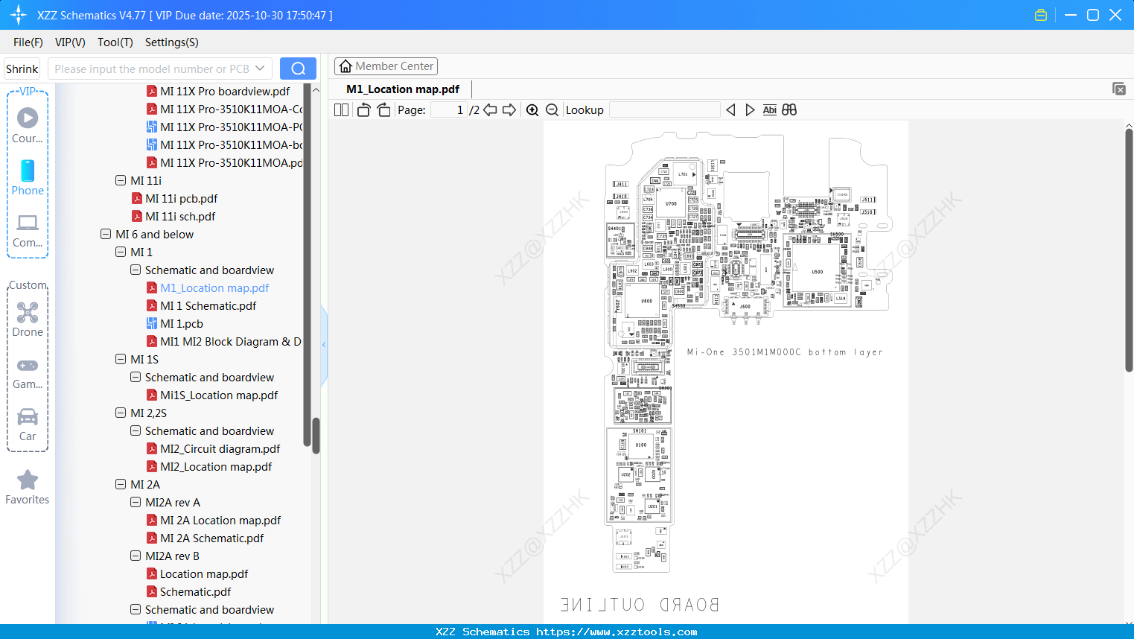Switch to the M1_Location map.pdf tab

point(401,89)
